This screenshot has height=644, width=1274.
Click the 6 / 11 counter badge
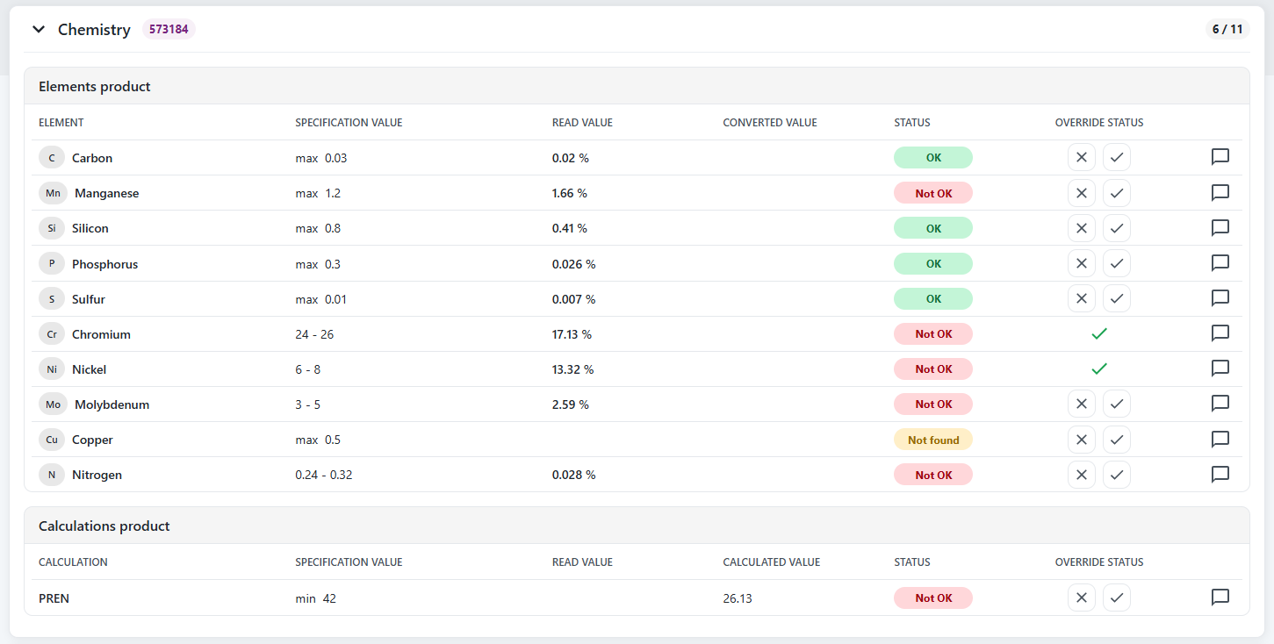click(x=1227, y=29)
